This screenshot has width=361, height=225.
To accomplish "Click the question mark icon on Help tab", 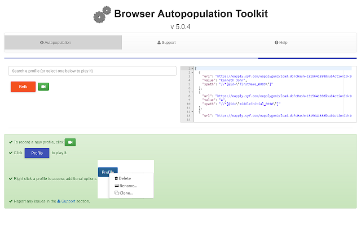I will click(x=276, y=43).
